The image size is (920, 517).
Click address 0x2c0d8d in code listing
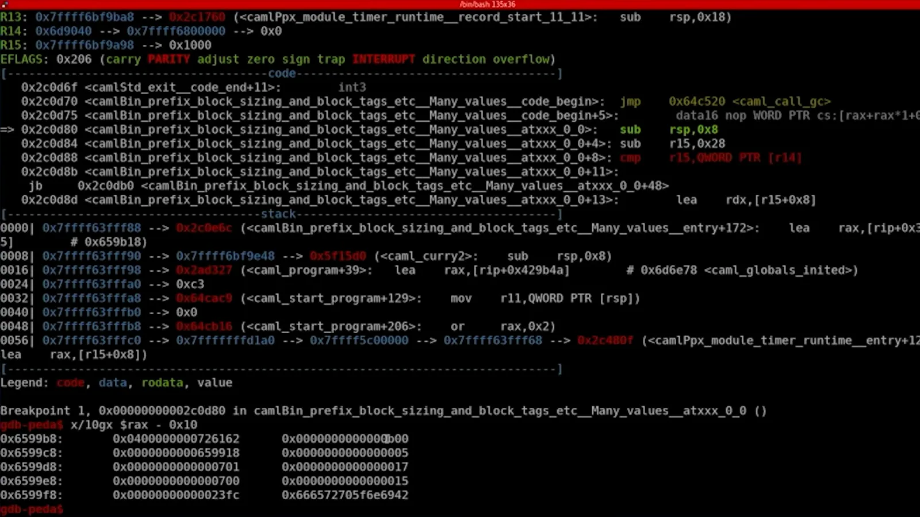click(x=49, y=200)
